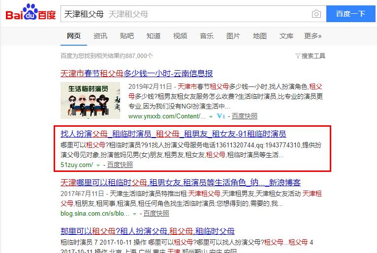Open 更多» menu in navigation

pyautogui.click(x=313, y=36)
